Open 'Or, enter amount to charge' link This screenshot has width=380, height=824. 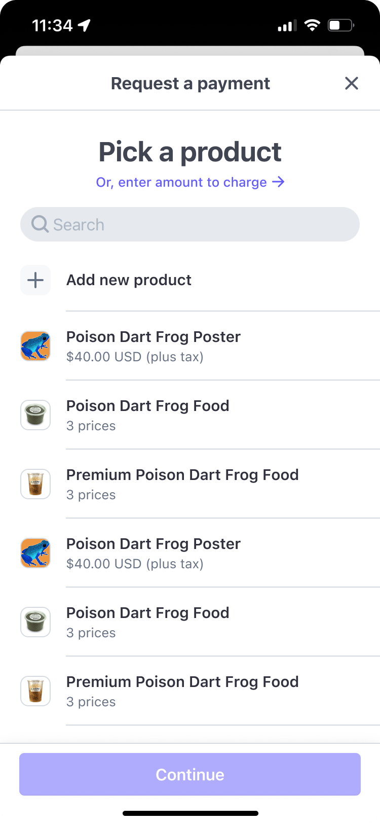tap(181, 182)
